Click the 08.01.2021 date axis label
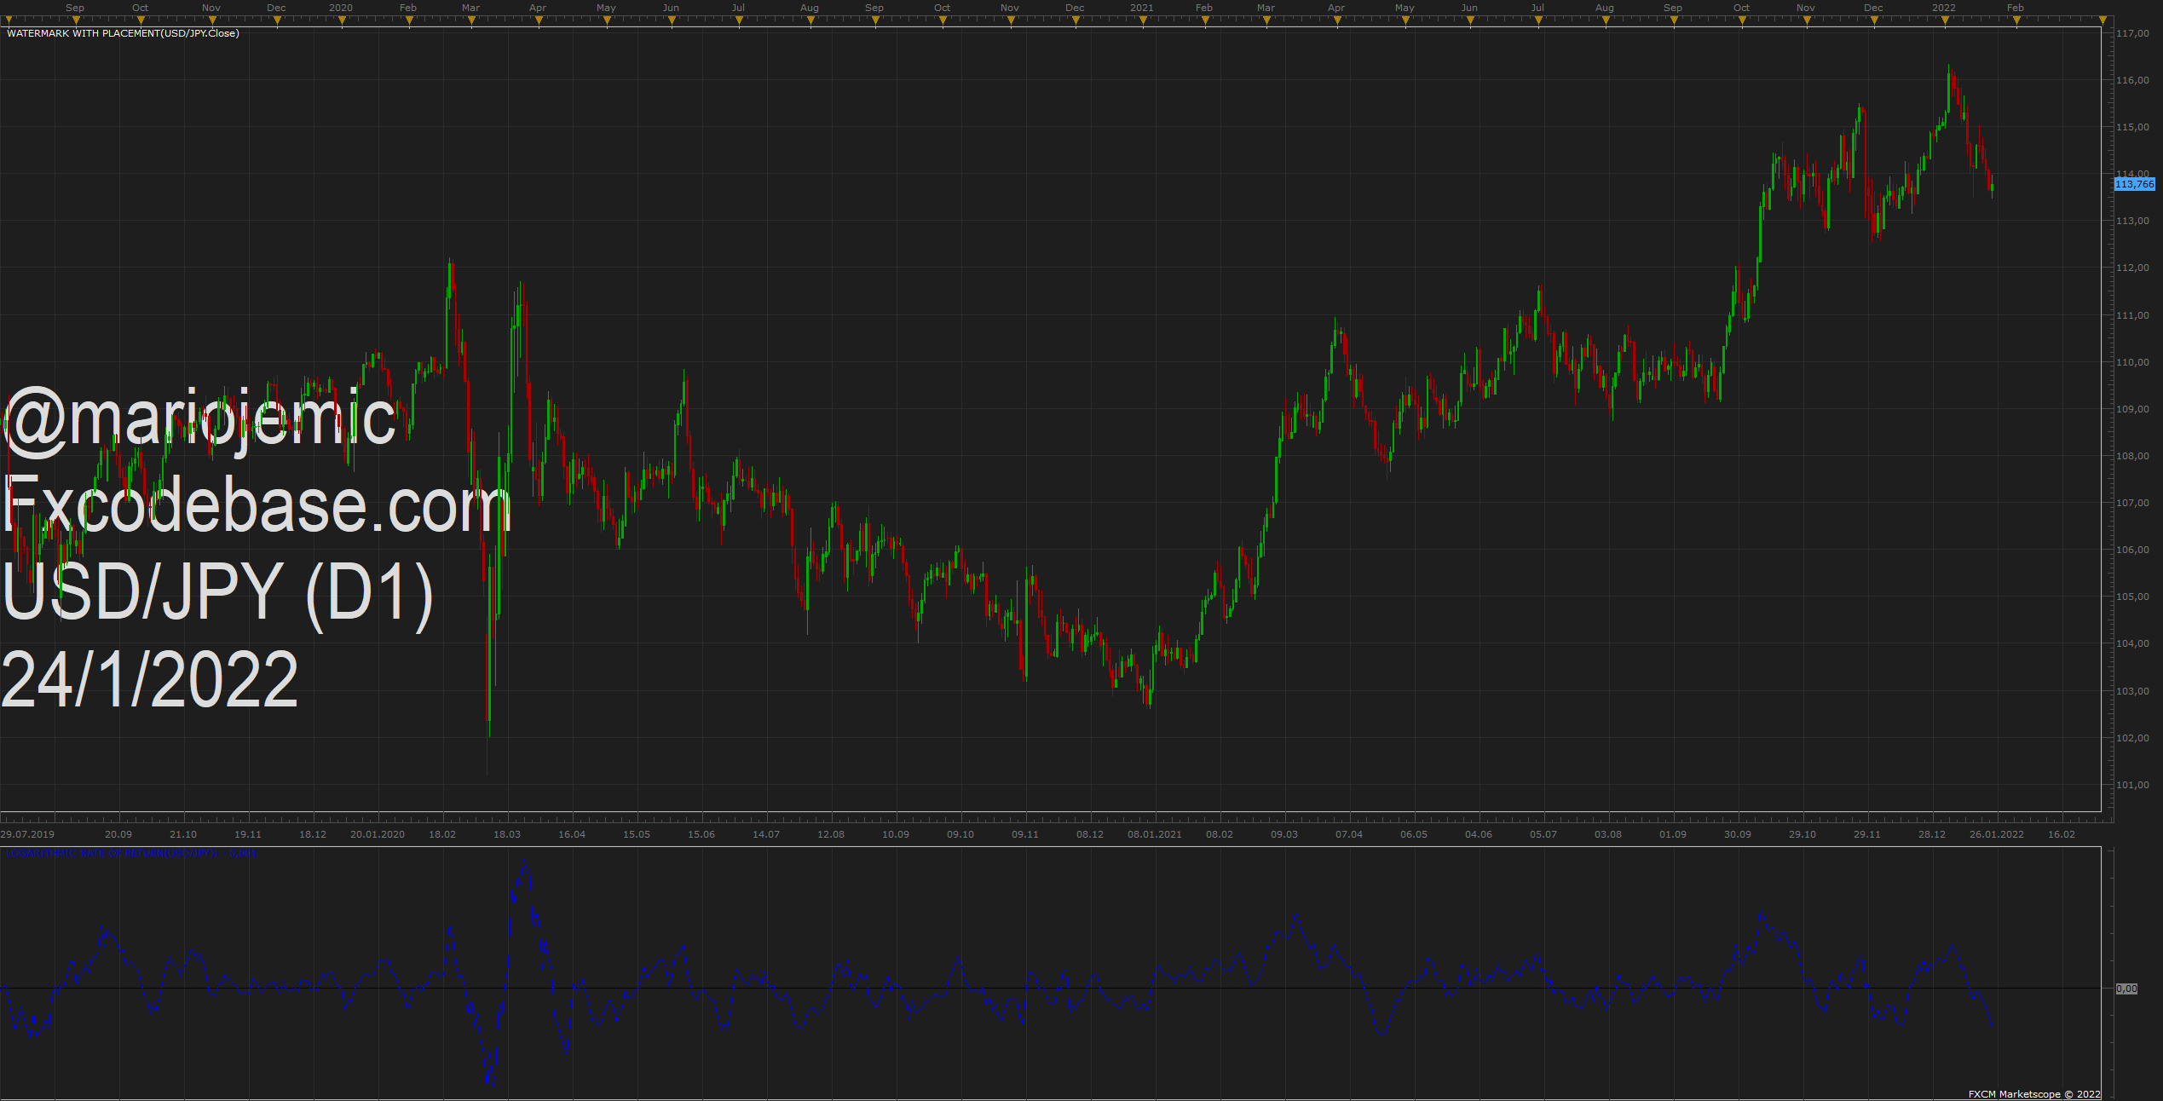The image size is (2163, 1101). pos(1155,834)
